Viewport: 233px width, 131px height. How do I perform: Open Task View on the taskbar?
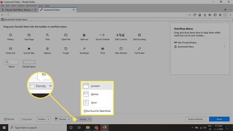click(x=79, y=127)
